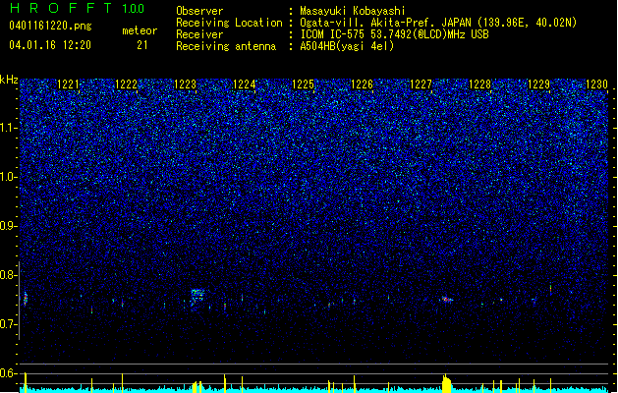Click the 1229 time marker
The width and height of the screenshot is (618, 393).
click(x=538, y=84)
